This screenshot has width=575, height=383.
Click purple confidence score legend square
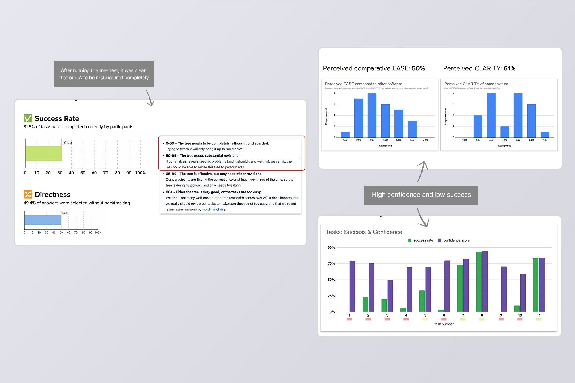(x=439, y=240)
